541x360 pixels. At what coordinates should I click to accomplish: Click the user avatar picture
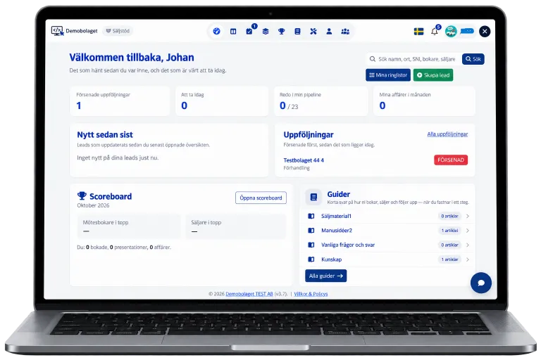point(451,32)
